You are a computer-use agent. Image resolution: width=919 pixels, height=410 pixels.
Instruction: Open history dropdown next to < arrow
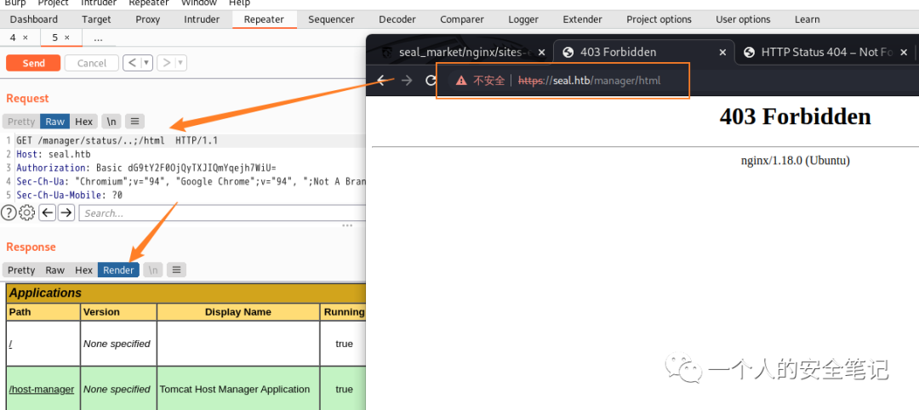pyautogui.click(x=147, y=63)
